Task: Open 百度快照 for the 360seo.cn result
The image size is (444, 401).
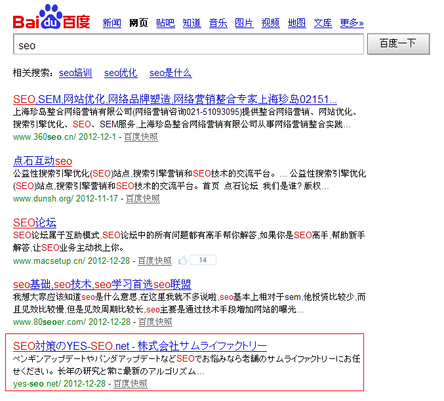Action: [140, 137]
